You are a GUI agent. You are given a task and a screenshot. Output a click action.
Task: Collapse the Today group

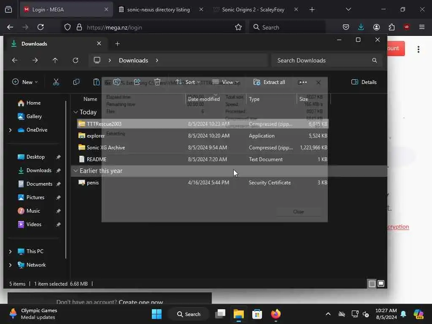click(x=76, y=112)
